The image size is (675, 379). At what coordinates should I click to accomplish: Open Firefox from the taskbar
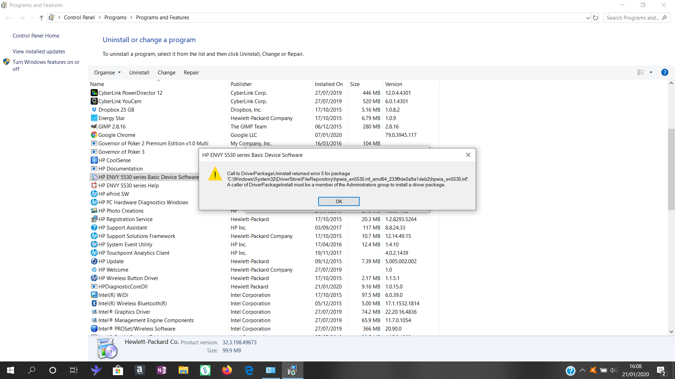coord(227,370)
